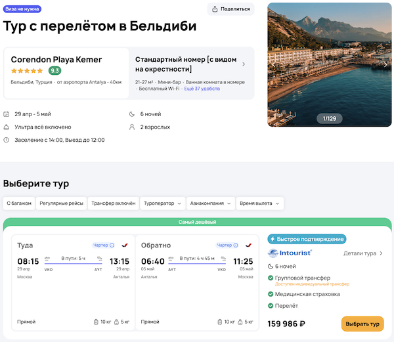Viewport: 394px width, 342px height.
Task: Click the 9.3 hotel rating badge
Action: [x=55, y=71]
